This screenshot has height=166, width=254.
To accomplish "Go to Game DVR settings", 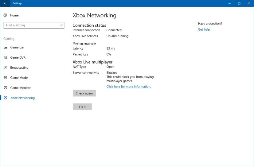I will (18, 57).
